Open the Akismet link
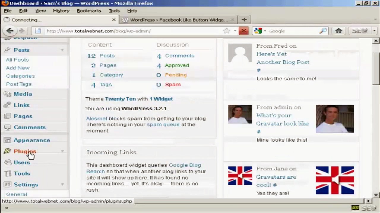Screen dimensions: 380x213 (x=96, y=118)
